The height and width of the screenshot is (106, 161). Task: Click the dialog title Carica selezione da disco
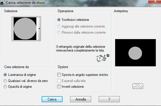25,3
